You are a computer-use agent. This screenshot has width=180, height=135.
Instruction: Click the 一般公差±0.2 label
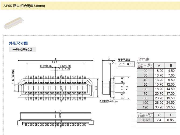coord(22,50)
